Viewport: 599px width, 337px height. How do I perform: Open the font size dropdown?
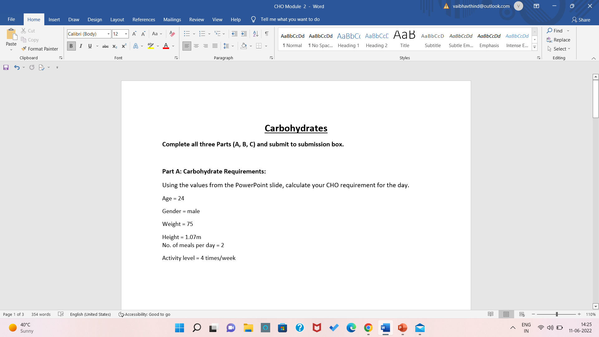126,34
